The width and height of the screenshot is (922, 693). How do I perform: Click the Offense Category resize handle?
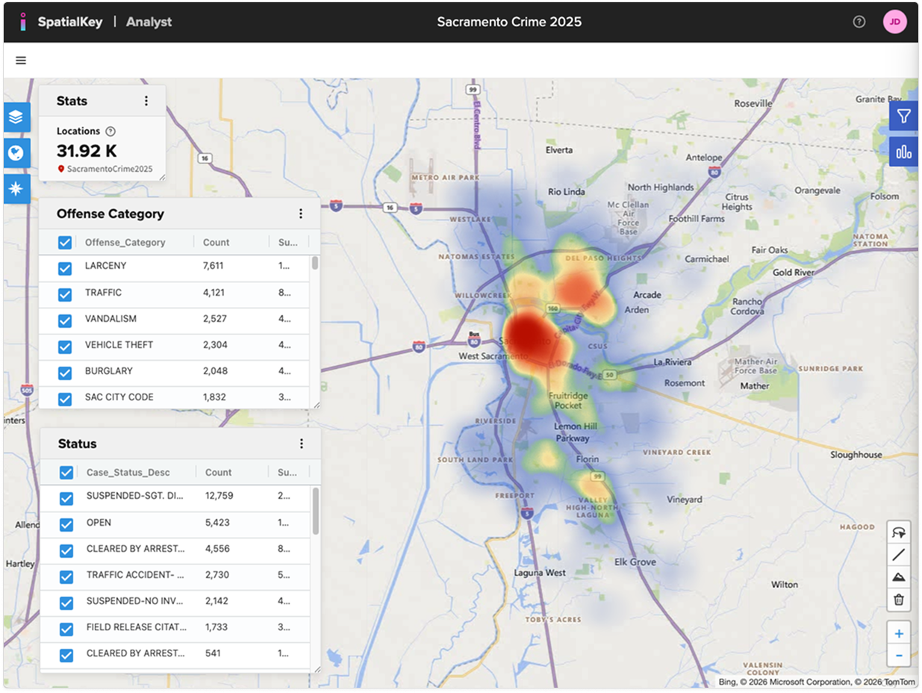click(316, 404)
